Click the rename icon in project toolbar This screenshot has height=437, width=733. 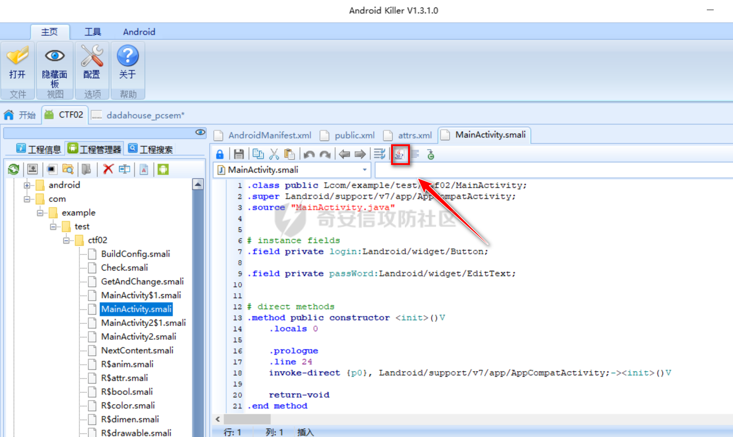(125, 169)
